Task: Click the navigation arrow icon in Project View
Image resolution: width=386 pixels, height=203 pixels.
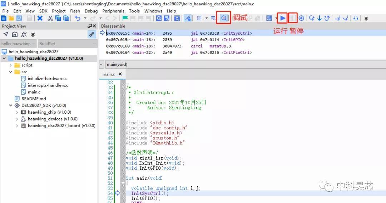Action: click(x=6, y=34)
